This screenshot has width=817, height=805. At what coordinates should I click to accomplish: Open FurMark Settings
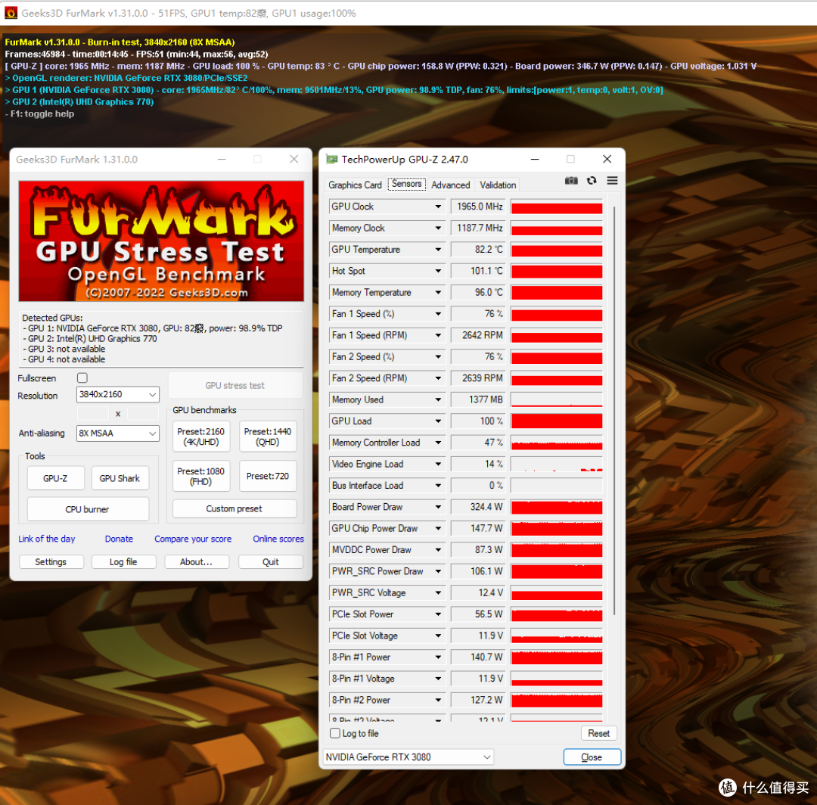click(x=51, y=561)
